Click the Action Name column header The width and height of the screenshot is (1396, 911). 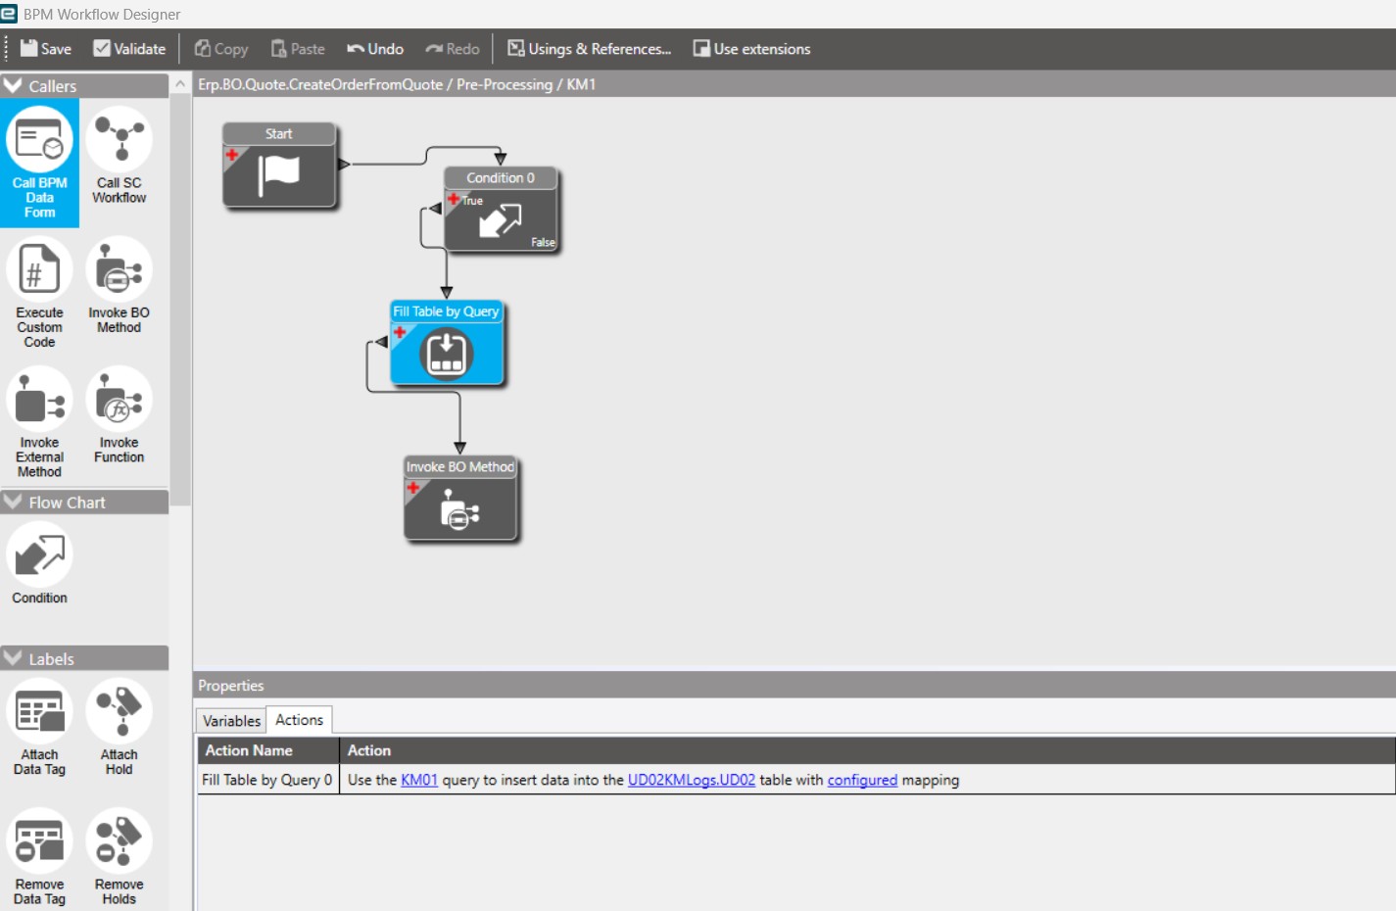point(268,750)
